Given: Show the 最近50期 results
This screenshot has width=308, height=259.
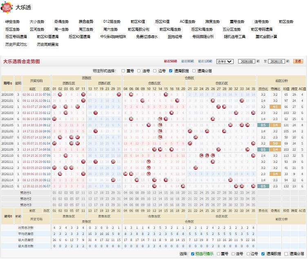Looking at the screenshot, I should (x=170, y=61).
